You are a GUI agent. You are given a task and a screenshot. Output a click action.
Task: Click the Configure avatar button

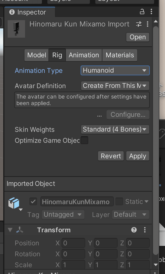coord(128,115)
